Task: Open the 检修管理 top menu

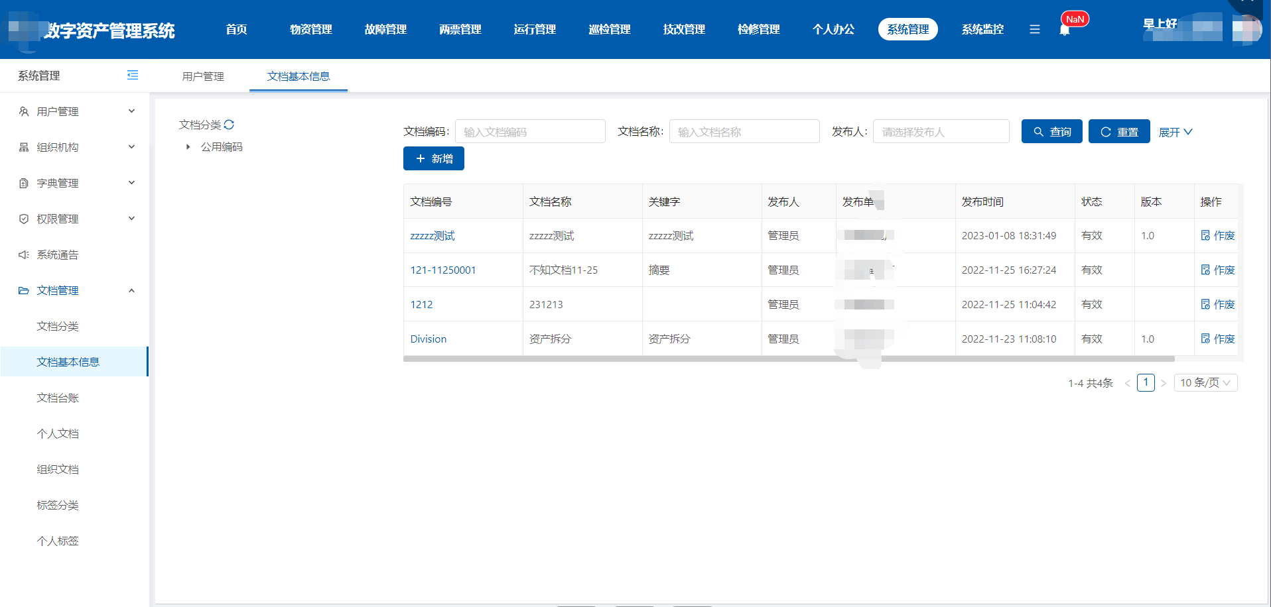Action: [758, 29]
